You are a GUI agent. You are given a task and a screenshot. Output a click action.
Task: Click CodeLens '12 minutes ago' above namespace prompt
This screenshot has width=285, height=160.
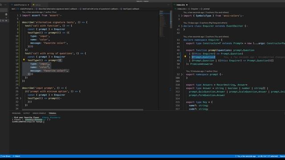click(x=202, y=71)
